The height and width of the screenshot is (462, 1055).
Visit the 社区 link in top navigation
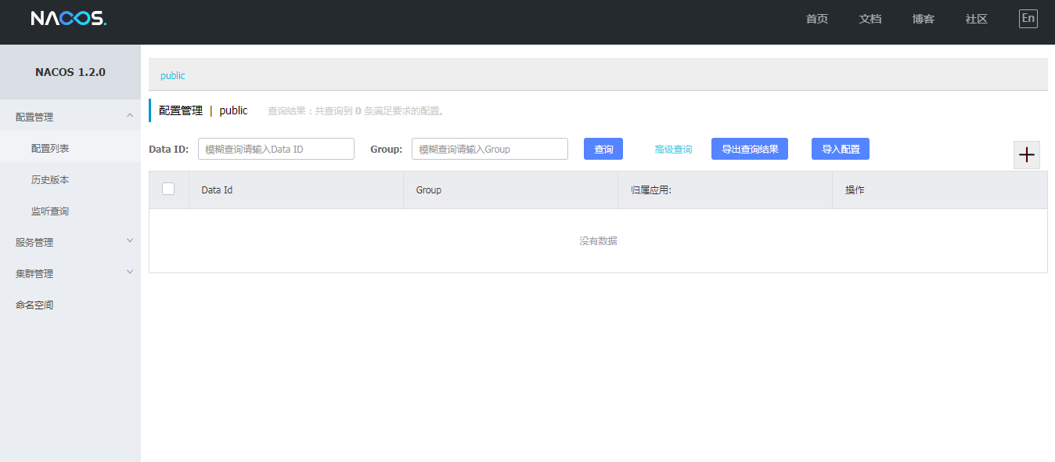(976, 19)
